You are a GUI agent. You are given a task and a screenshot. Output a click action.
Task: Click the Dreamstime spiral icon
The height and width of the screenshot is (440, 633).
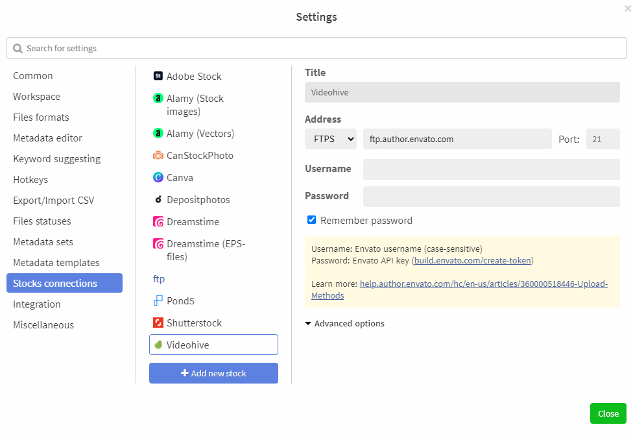pos(158,221)
